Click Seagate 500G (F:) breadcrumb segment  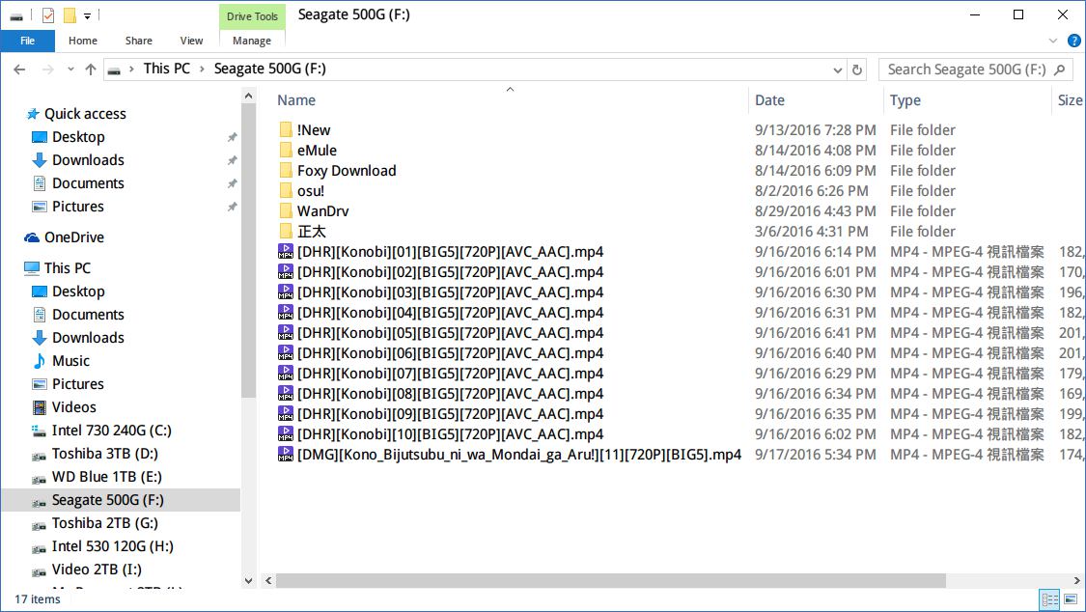(x=269, y=69)
